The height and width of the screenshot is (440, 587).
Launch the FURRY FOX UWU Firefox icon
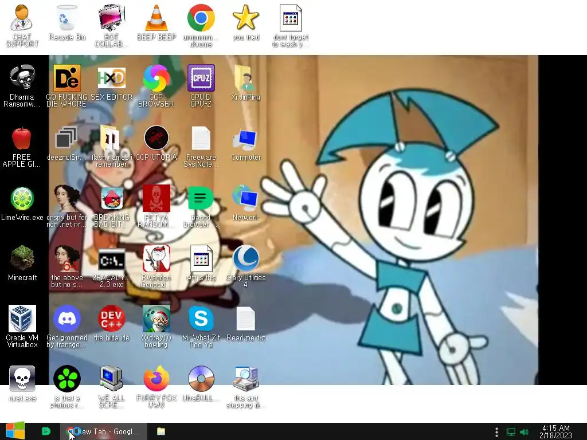pyautogui.click(x=156, y=387)
